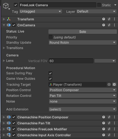
Task: Click the Solo button
Action: point(83,32)
